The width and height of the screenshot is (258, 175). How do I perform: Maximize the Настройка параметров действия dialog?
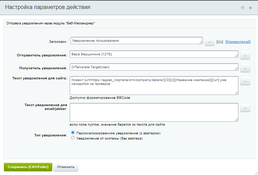point(243,8)
